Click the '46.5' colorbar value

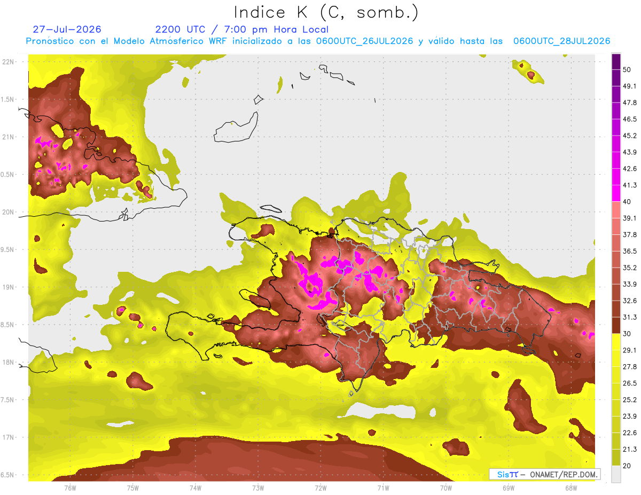[x=629, y=119]
